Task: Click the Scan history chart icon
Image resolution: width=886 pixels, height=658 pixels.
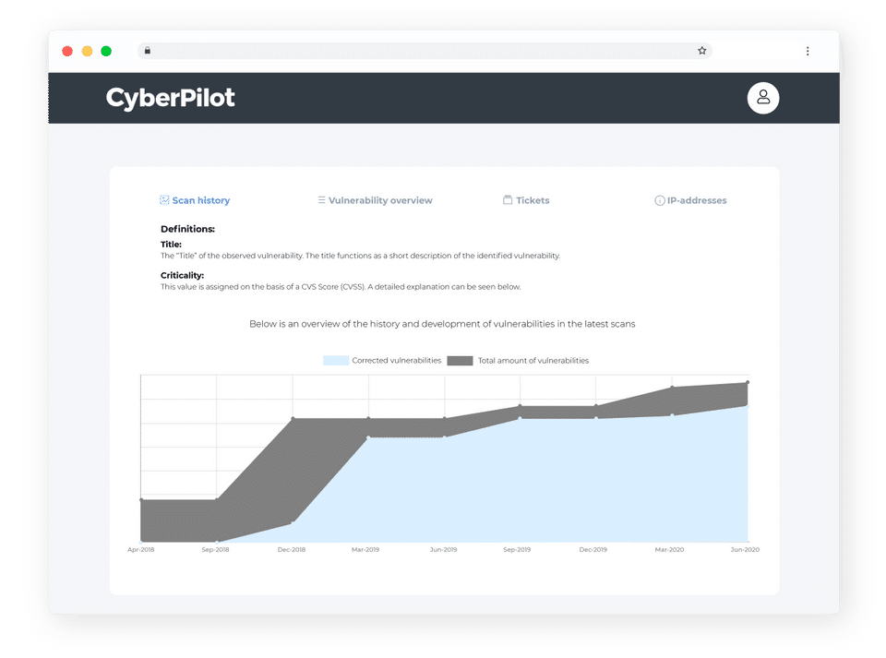Action: coord(164,200)
